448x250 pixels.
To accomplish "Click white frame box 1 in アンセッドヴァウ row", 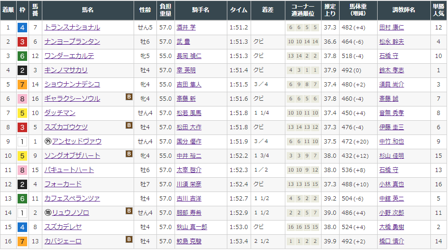I will click(22, 142).
